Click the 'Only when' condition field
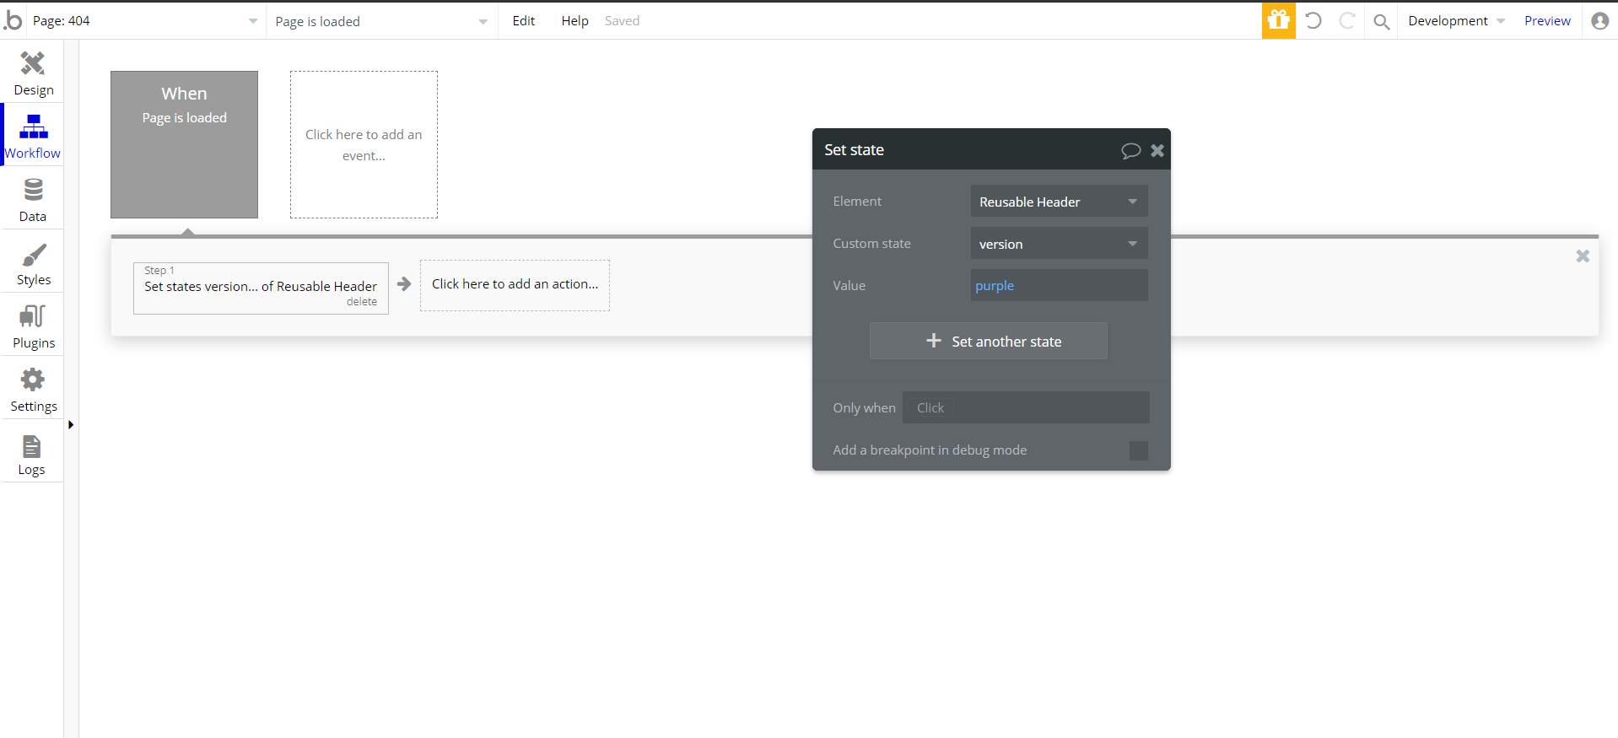 pos(1026,407)
